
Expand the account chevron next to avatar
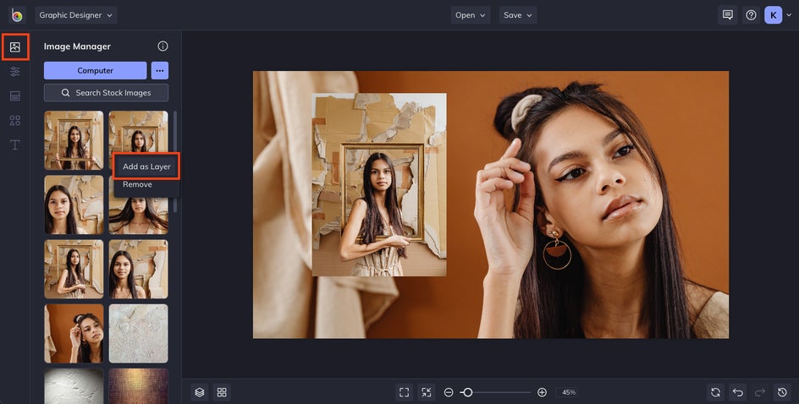click(x=789, y=15)
